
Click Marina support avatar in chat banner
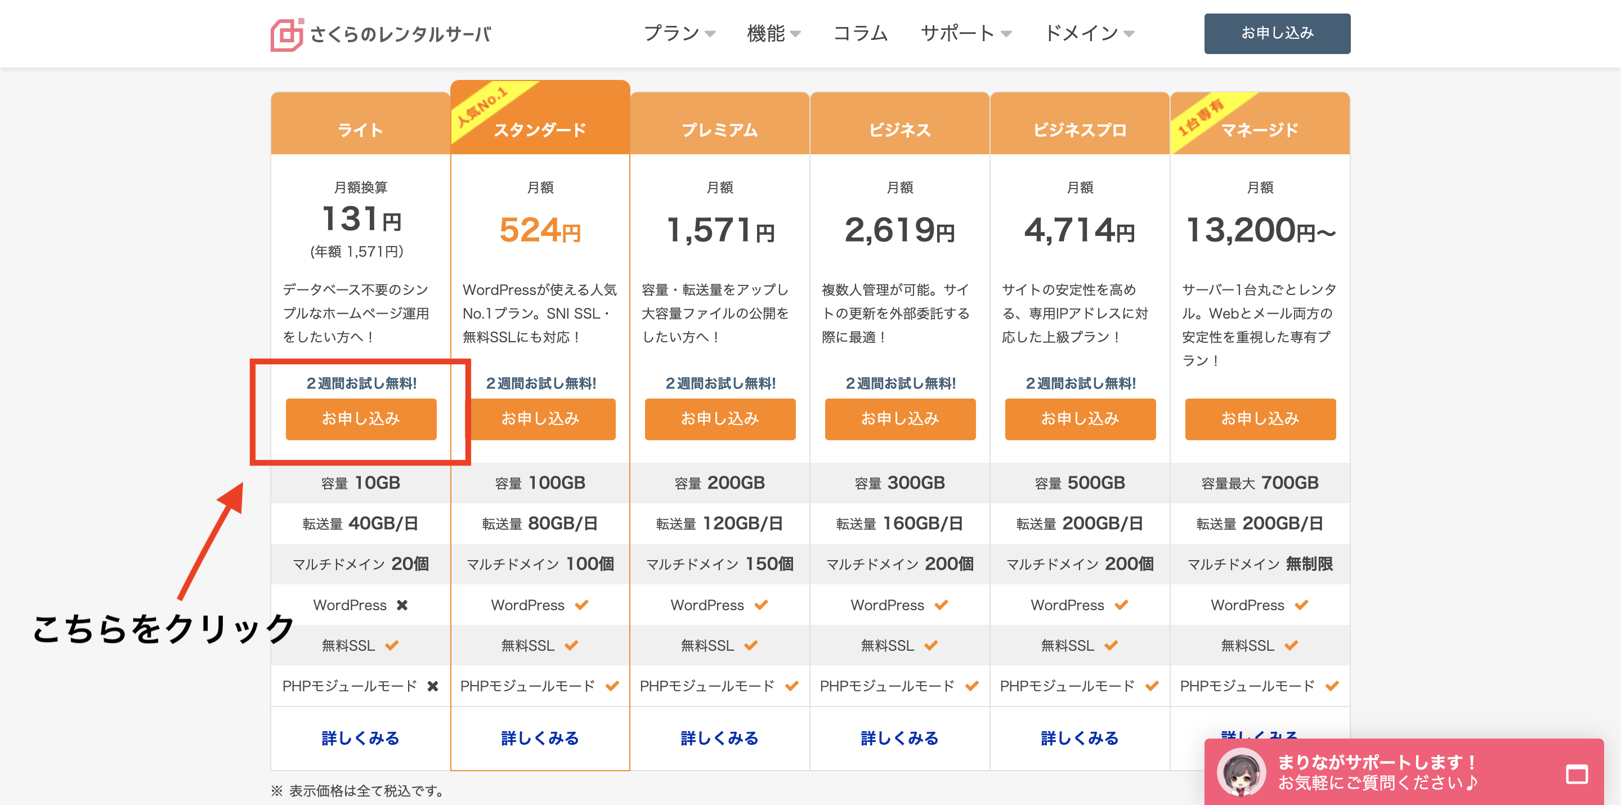pos(1241,772)
